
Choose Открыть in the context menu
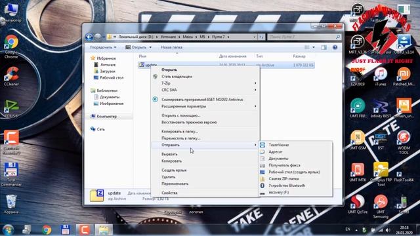click(x=205, y=69)
